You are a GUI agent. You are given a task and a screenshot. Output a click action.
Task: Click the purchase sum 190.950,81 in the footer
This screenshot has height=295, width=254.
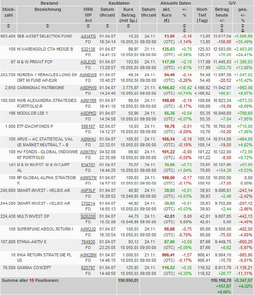128,280
